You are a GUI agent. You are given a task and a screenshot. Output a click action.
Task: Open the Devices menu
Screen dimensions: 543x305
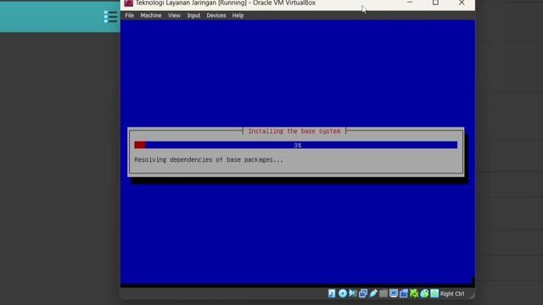pyautogui.click(x=216, y=15)
